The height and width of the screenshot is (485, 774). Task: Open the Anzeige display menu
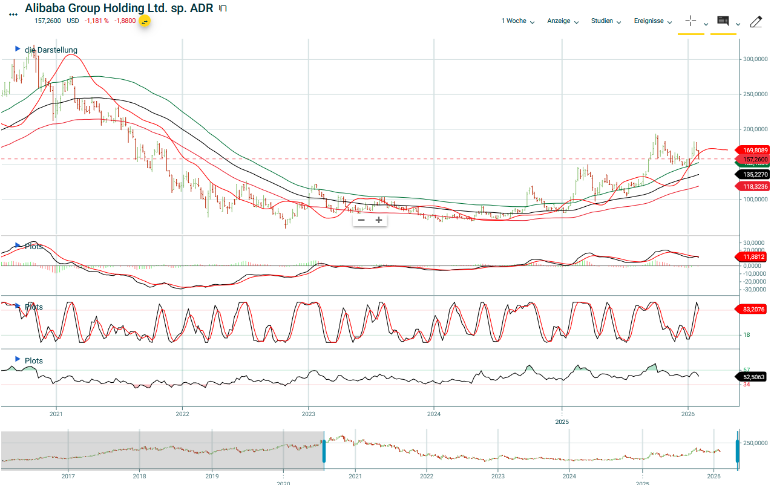[563, 21]
